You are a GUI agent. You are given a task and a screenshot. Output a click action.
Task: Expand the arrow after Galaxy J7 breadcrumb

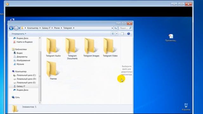click(x=52, y=28)
